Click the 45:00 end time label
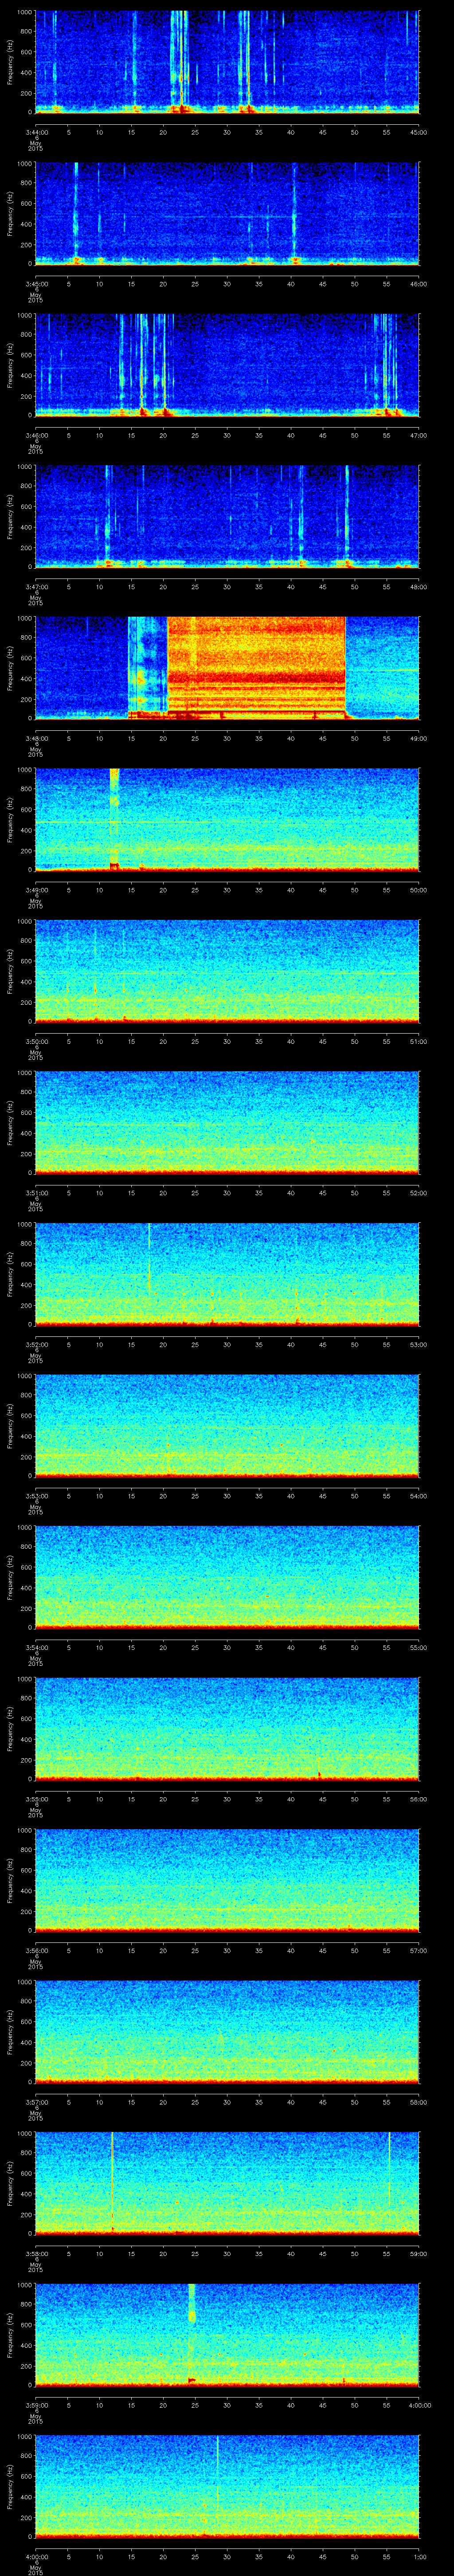Screen dimensions: 454x2576 click(x=419, y=132)
